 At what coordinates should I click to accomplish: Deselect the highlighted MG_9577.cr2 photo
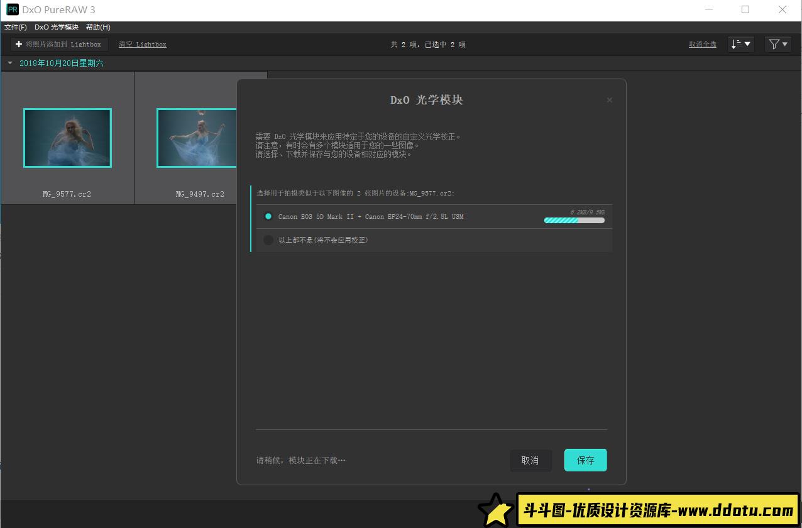point(67,138)
